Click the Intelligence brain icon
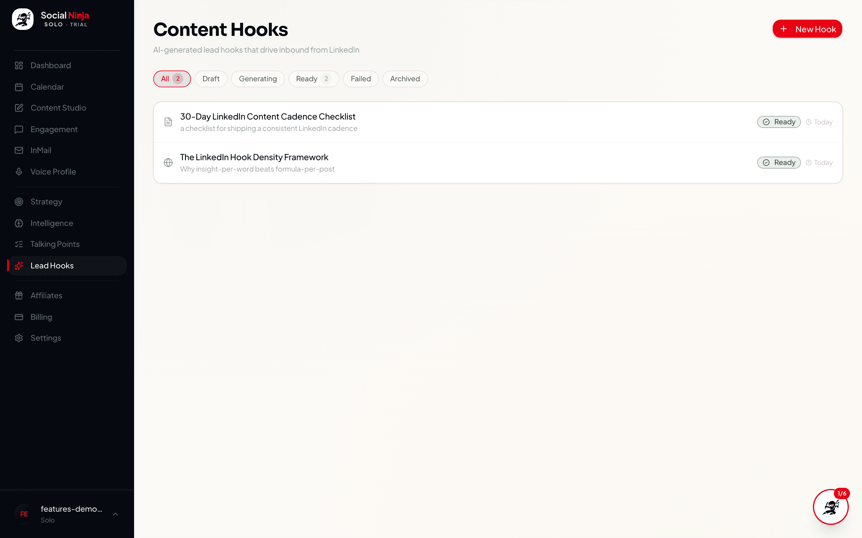 19,223
